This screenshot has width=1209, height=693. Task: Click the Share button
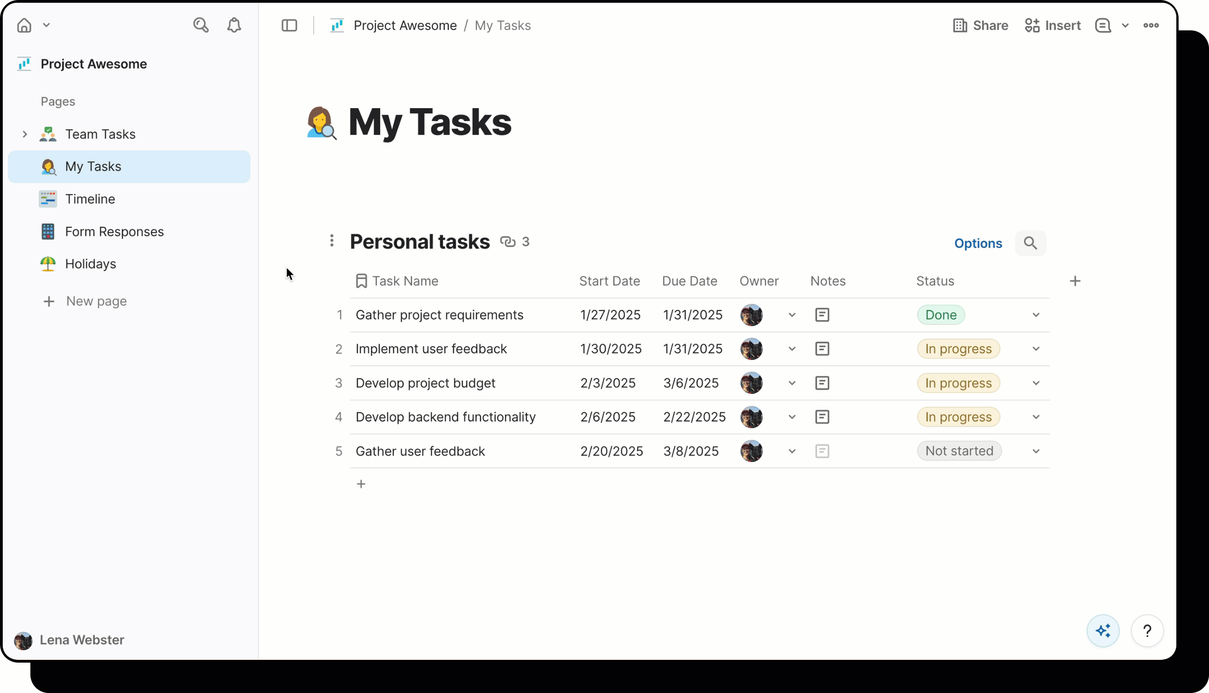pos(981,25)
